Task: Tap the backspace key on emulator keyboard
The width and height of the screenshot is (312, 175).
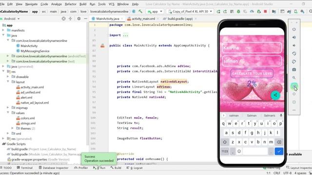Action: point(279,142)
